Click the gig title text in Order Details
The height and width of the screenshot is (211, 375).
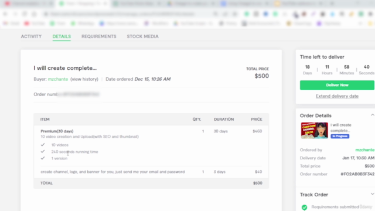point(341,128)
